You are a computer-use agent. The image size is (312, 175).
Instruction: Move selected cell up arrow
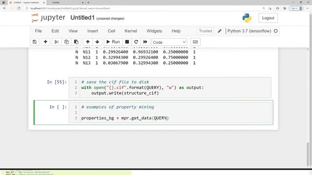pyautogui.click(x=88, y=42)
